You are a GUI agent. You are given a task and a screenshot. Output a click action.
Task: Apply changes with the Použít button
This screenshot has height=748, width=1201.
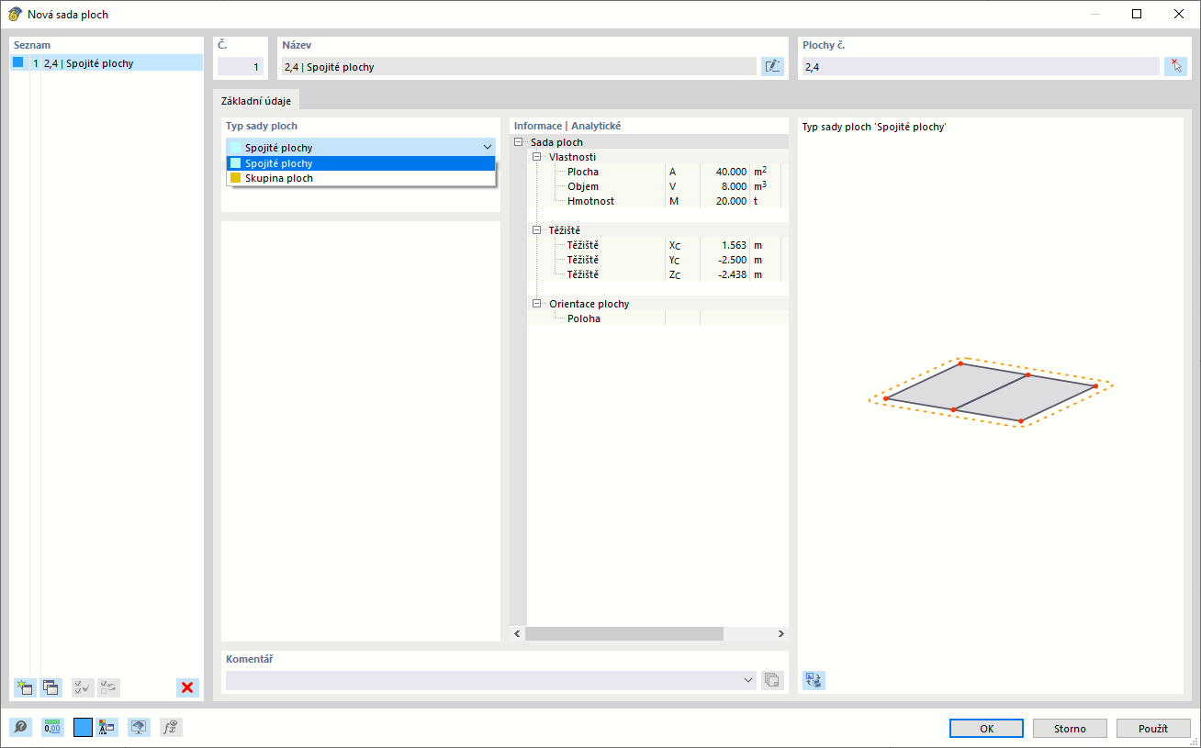pos(1153,729)
